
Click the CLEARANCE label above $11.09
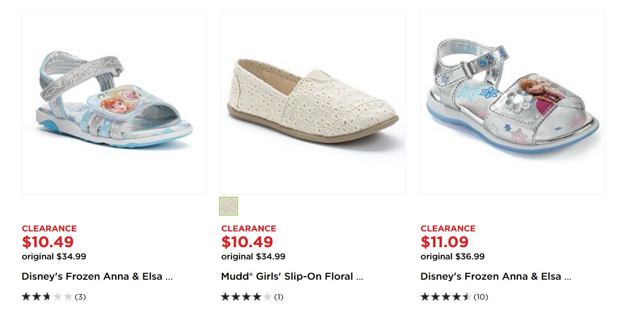click(448, 229)
